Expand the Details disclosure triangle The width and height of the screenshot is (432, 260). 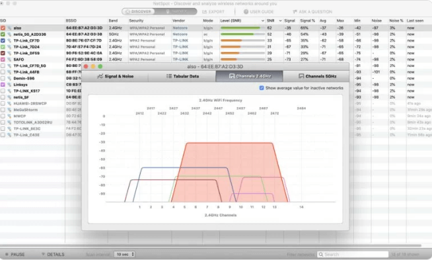pos(43,254)
